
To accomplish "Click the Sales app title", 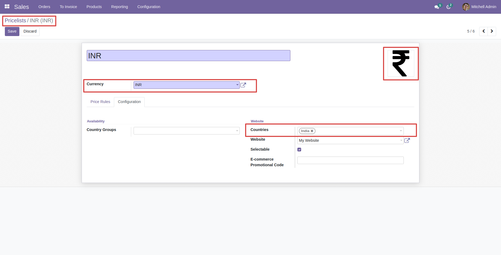I will [x=22, y=7].
